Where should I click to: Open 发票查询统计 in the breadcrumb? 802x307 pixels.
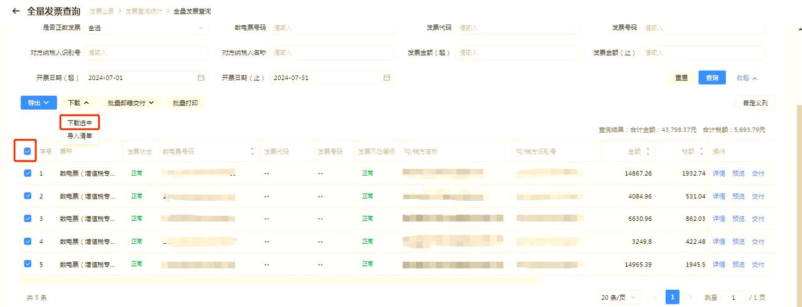pos(144,11)
